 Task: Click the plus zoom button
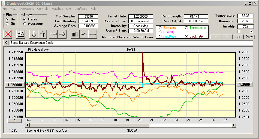[216, 37]
